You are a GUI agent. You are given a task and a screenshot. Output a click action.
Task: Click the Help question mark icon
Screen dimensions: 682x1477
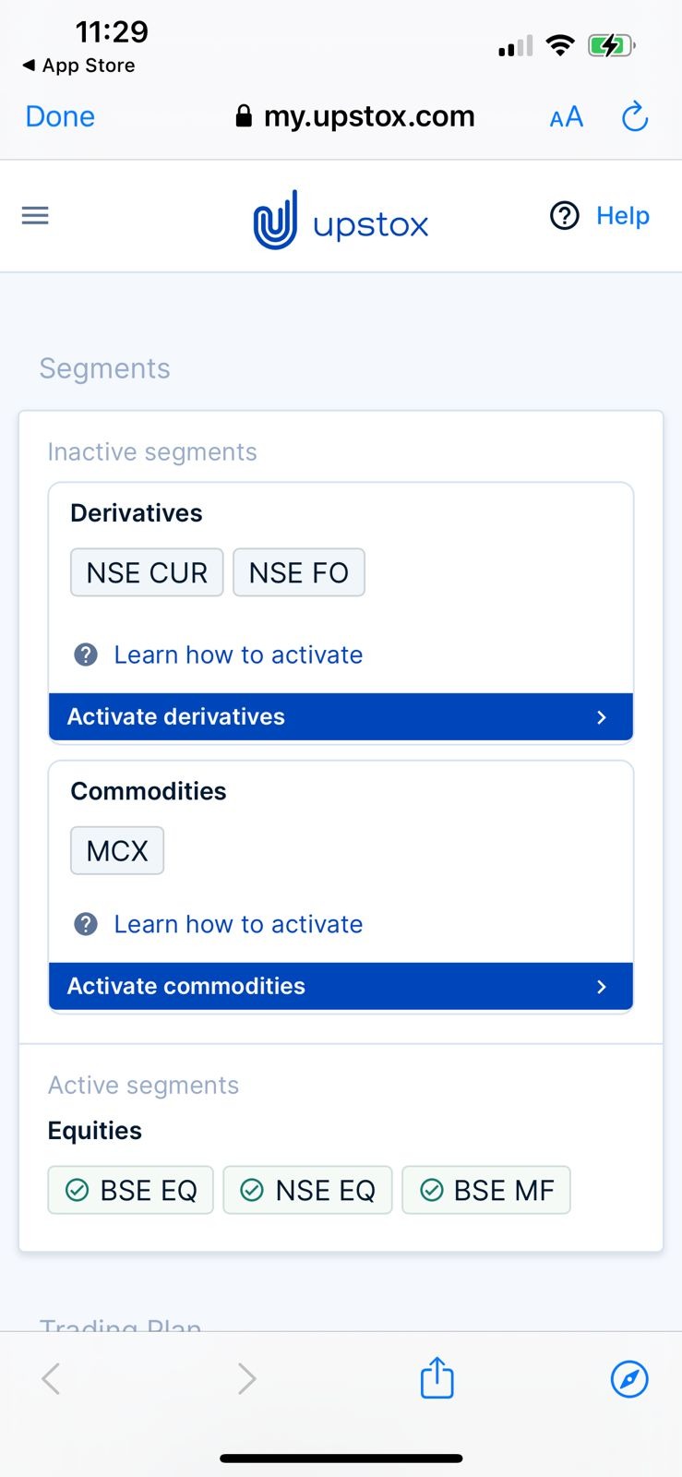[x=564, y=215]
